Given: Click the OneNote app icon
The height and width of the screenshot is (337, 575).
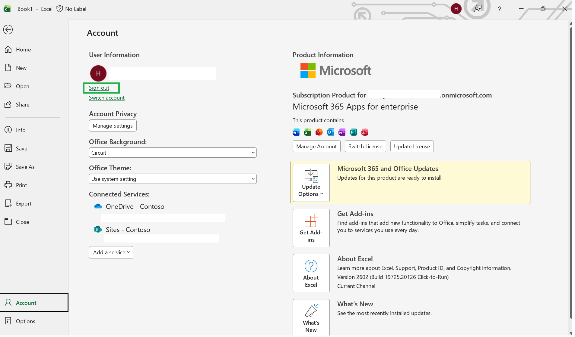Looking at the screenshot, I should coord(342,132).
